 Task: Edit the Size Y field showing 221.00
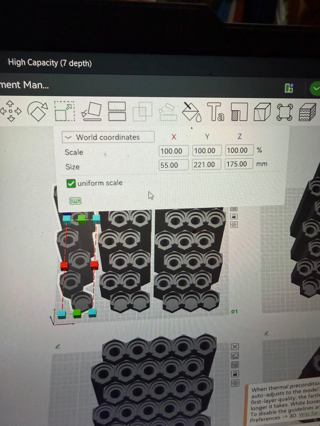pos(207,165)
